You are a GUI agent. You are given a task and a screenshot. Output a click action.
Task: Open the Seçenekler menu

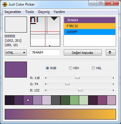(x=13, y=12)
